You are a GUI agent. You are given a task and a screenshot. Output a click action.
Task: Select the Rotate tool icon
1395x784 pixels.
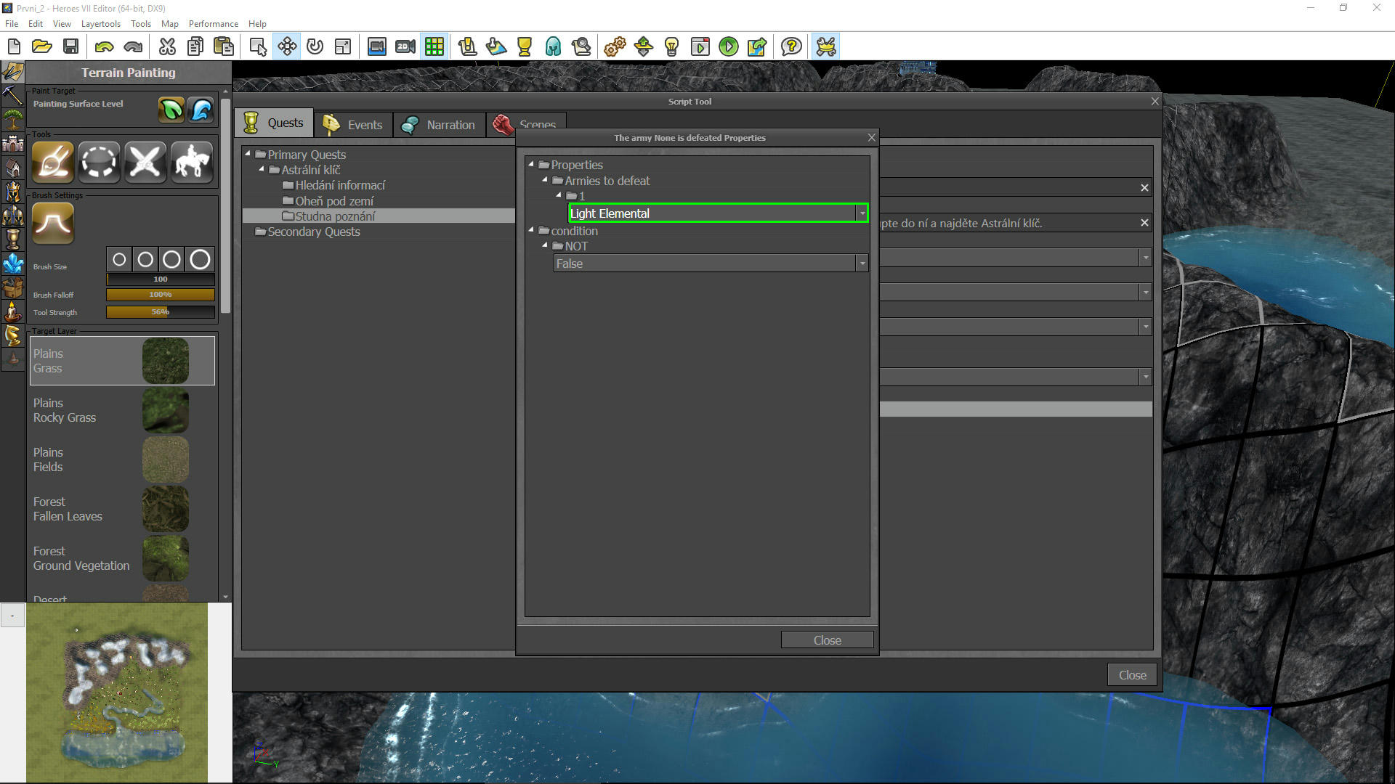click(x=315, y=47)
